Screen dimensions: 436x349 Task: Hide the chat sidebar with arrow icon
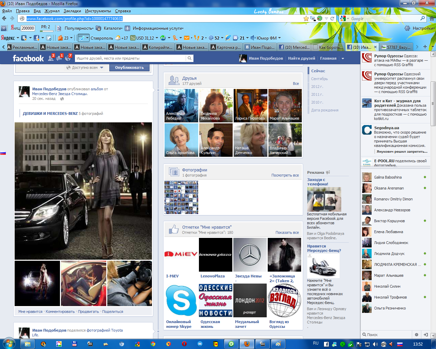pos(425,335)
